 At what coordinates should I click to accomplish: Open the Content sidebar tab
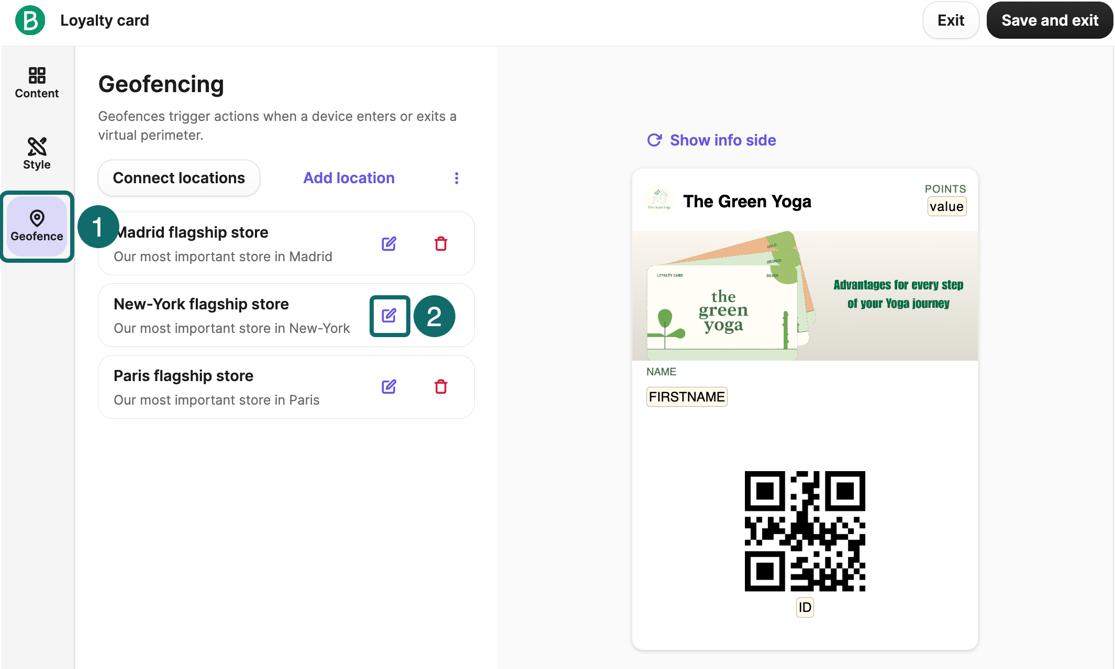[x=37, y=83]
